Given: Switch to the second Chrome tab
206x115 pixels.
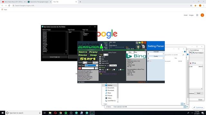Looking at the screenshot, I should pyautogui.click(x=39, y=2).
